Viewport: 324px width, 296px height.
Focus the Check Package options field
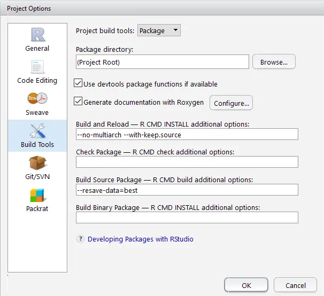(x=187, y=162)
